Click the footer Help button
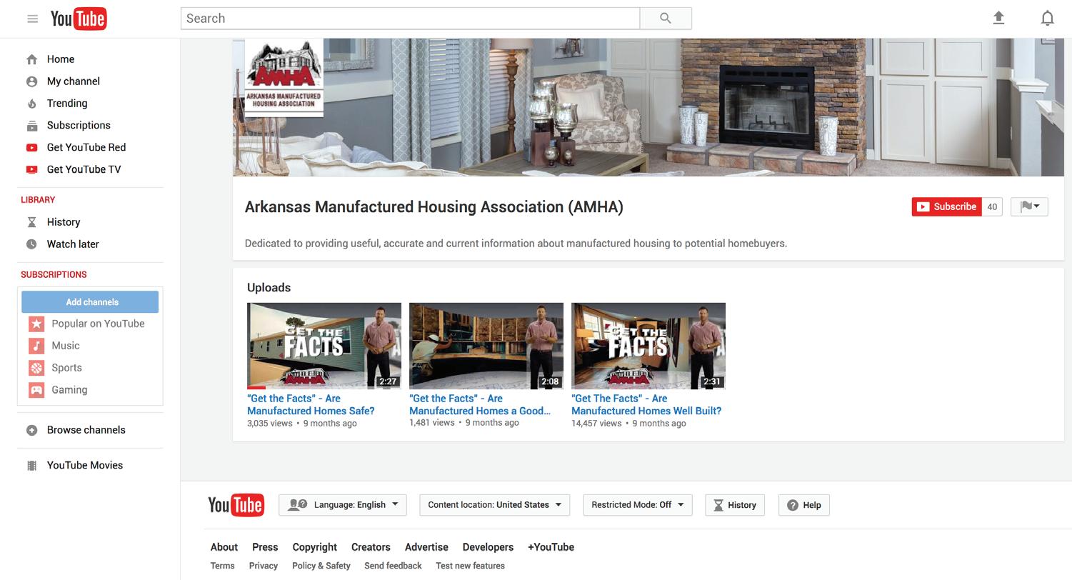The image size is (1072, 580). pos(803,505)
